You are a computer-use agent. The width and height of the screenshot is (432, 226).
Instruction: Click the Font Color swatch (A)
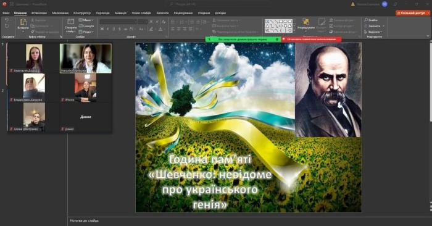click(160, 29)
